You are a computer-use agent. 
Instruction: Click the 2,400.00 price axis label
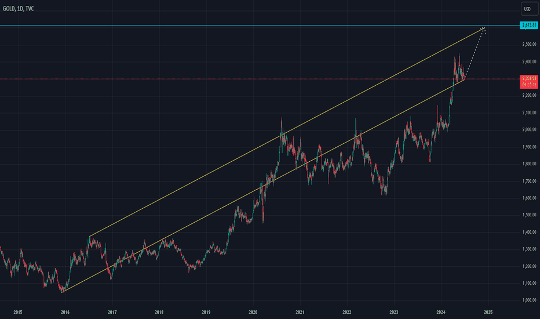[x=530, y=61]
